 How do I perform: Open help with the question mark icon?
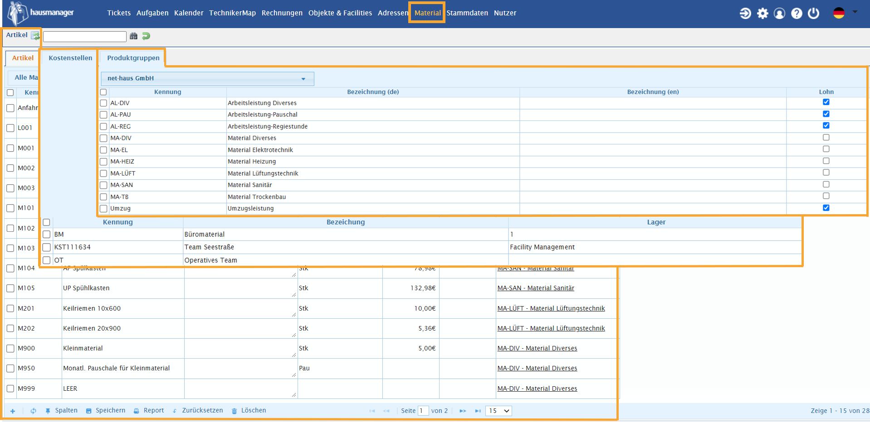coord(797,13)
